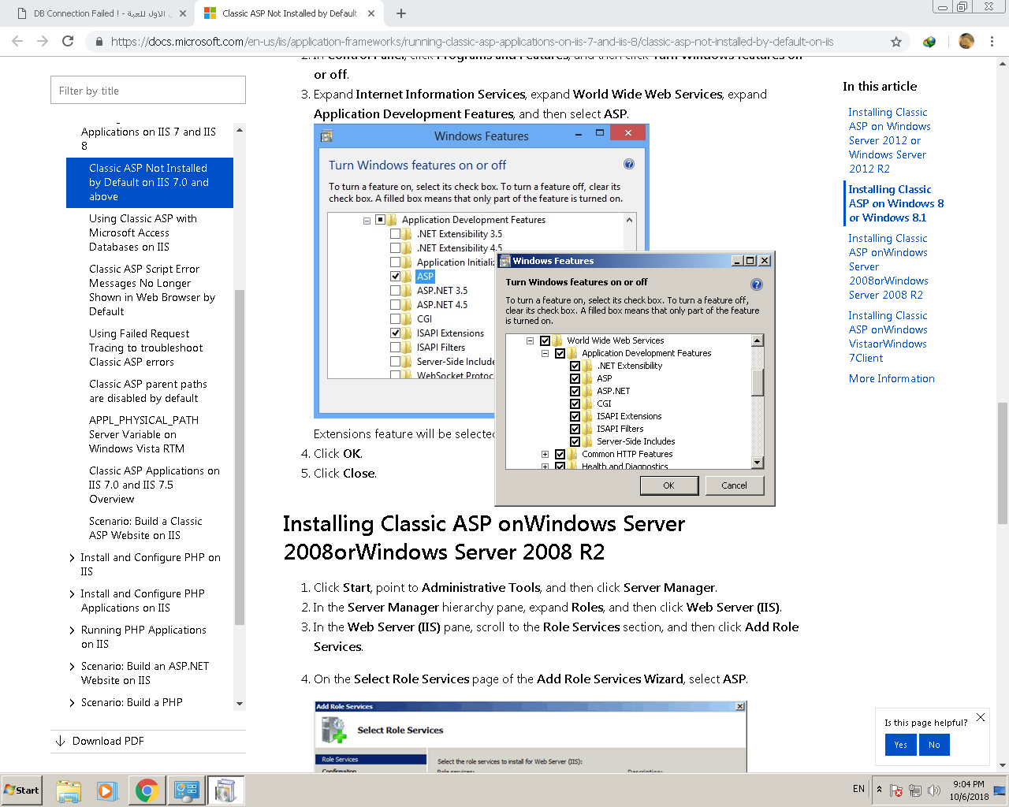The width and height of the screenshot is (1009, 807).
Task: Click the Windows Features taskbar icon
Action: pyautogui.click(x=225, y=790)
